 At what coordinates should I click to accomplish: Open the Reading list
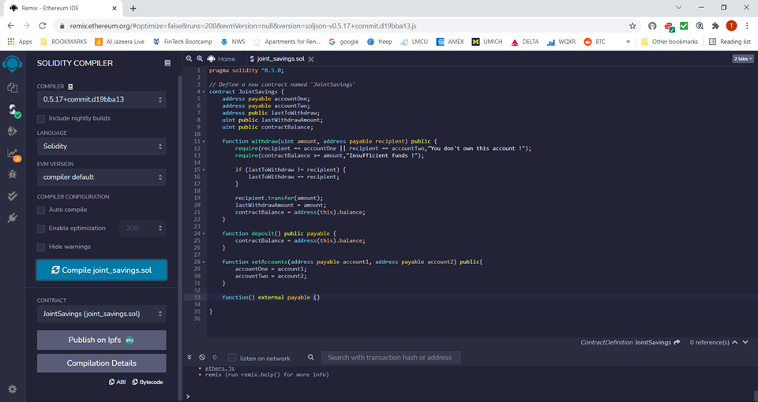coord(730,42)
